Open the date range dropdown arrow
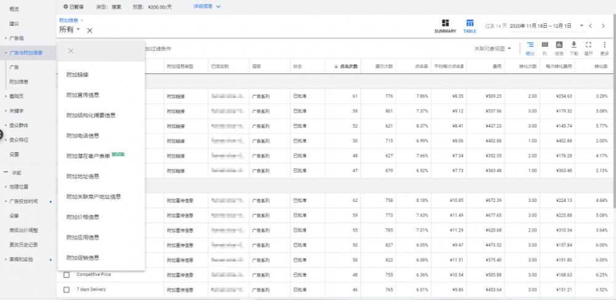 point(582,26)
